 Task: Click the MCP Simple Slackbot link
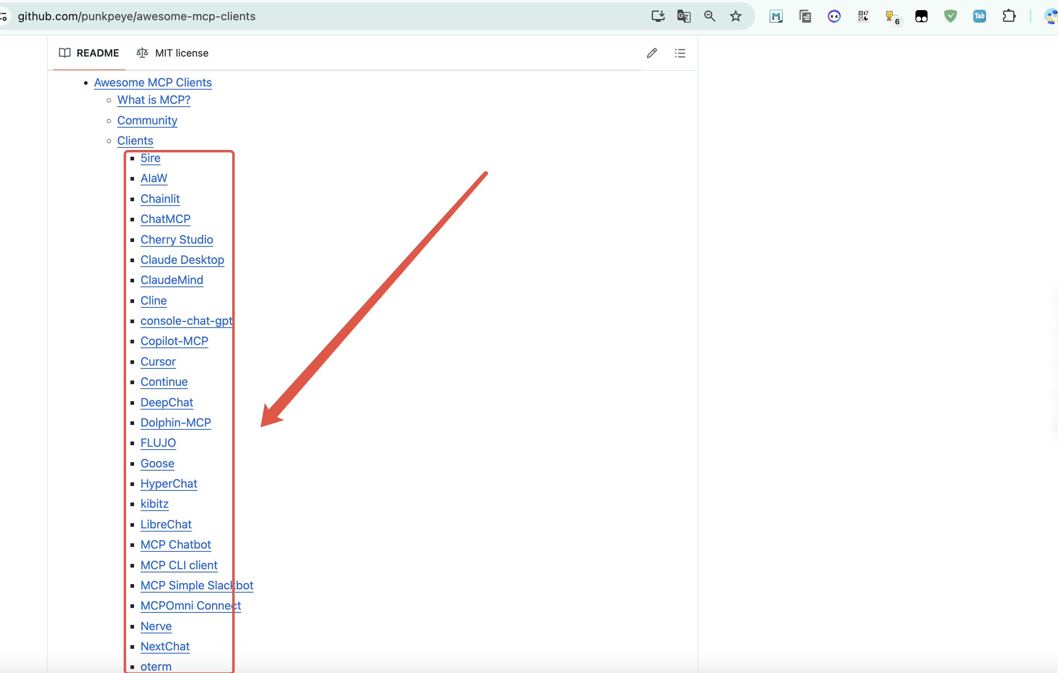197,586
